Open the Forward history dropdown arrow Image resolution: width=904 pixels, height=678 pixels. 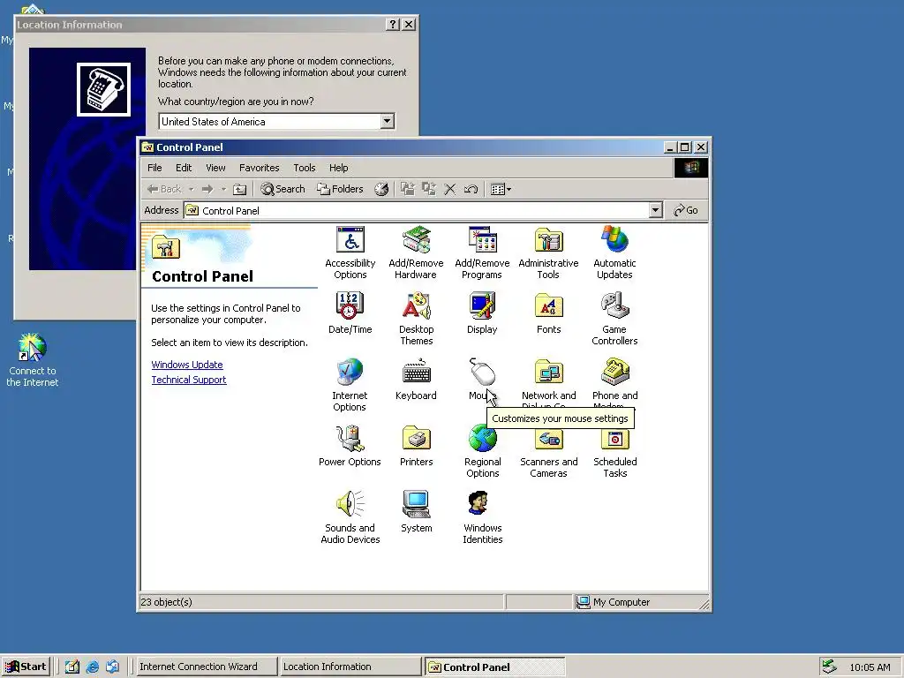tap(223, 189)
